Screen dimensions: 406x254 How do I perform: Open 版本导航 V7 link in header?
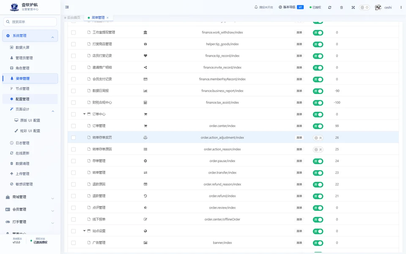[291, 7]
